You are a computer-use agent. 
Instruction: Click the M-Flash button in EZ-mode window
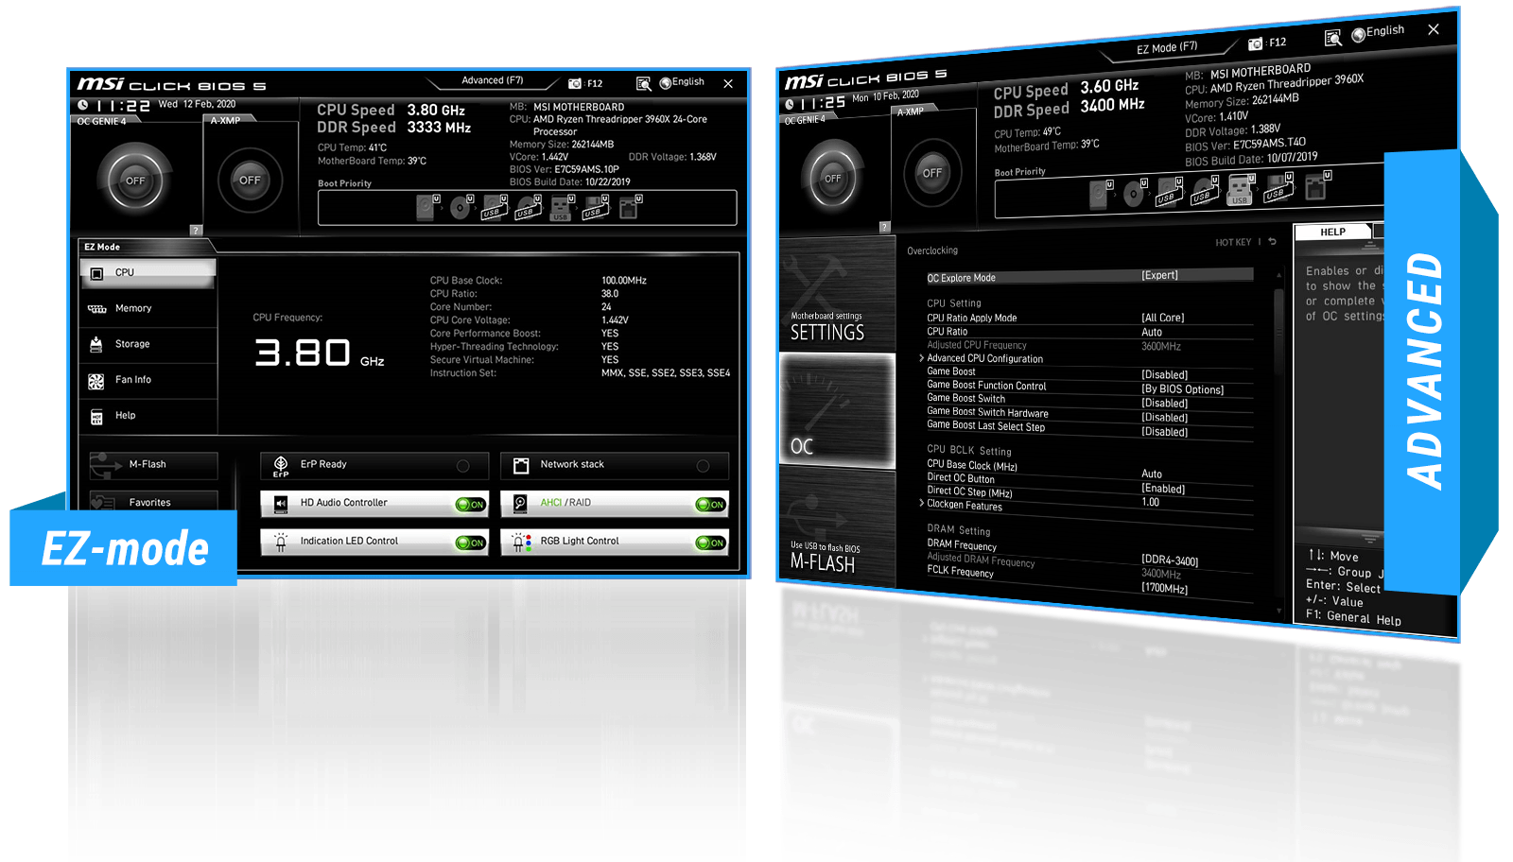click(153, 465)
